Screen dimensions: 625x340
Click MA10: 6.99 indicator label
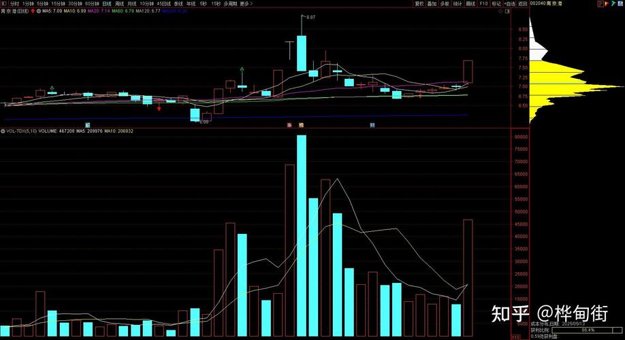pos(74,11)
